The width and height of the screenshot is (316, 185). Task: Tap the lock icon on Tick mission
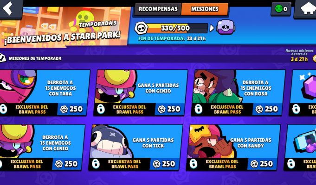tap(96, 164)
